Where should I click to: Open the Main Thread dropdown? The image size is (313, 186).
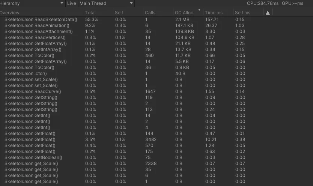(x=106, y=3)
